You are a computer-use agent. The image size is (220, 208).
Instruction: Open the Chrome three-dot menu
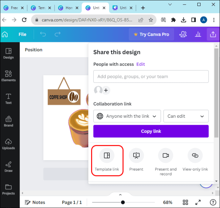coord(214,20)
